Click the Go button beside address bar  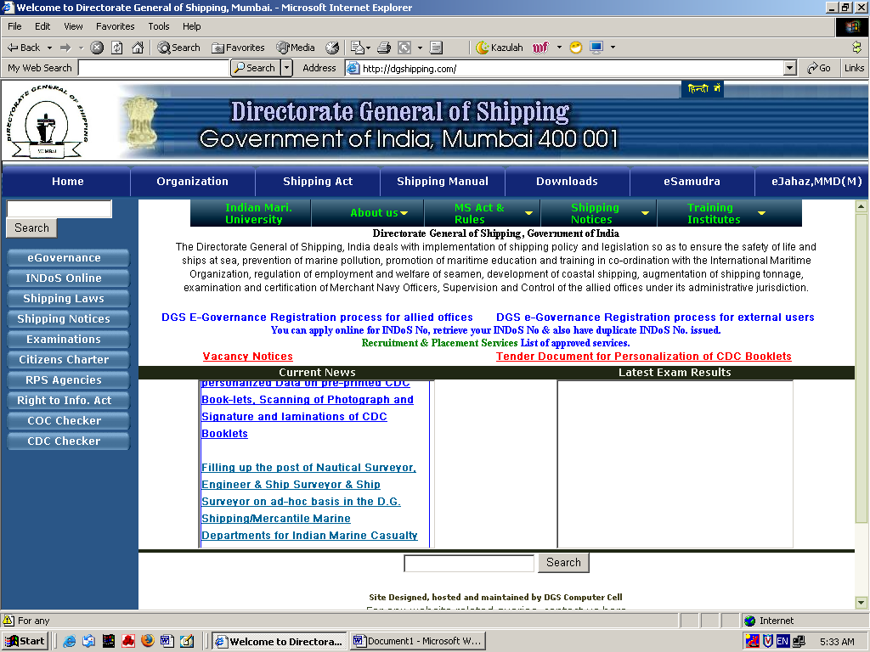[x=819, y=68]
